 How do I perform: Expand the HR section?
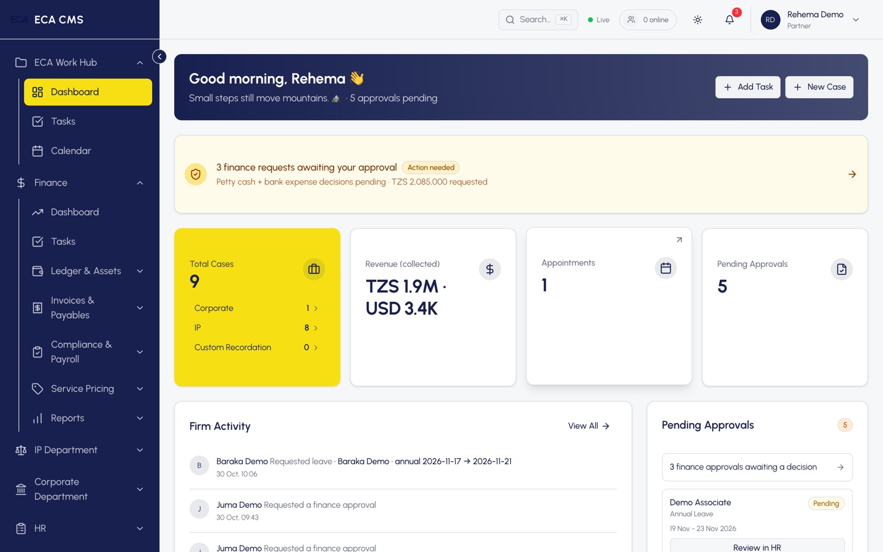pyautogui.click(x=140, y=529)
